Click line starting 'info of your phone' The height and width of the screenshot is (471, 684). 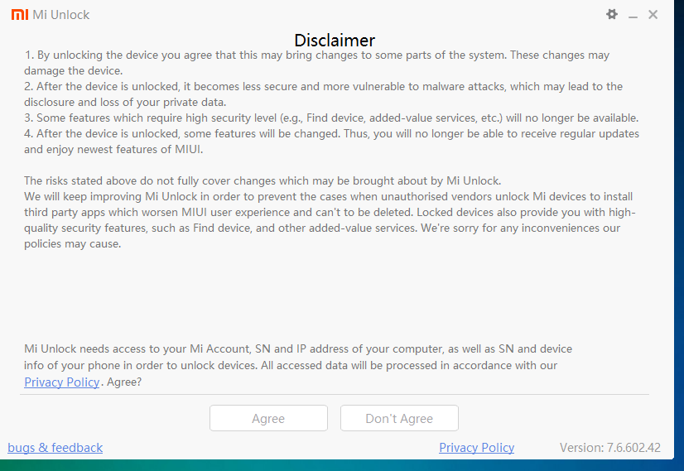pos(291,366)
